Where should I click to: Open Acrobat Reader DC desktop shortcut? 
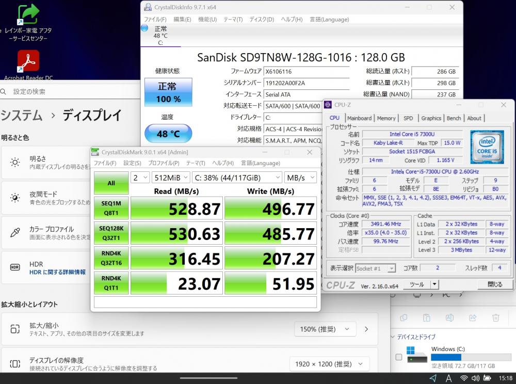pos(28,63)
